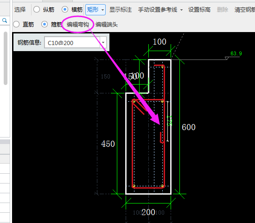Click the 450 dimension label

[108, 144]
